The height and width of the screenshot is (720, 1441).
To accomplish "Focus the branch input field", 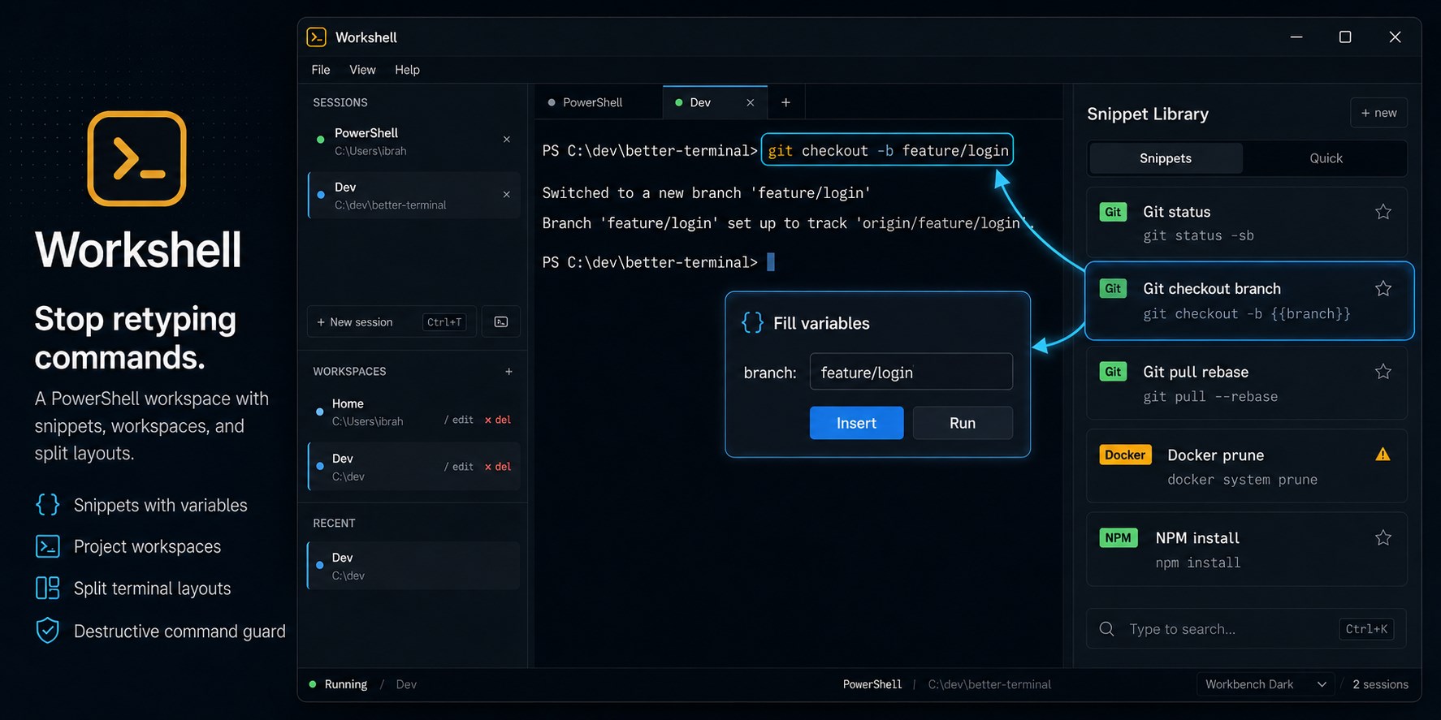I will pyautogui.click(x=911, y=373).
